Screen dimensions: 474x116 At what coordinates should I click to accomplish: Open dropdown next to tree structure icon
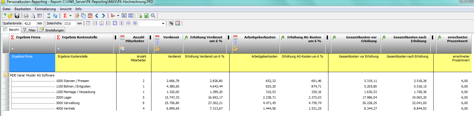(118, 16)
